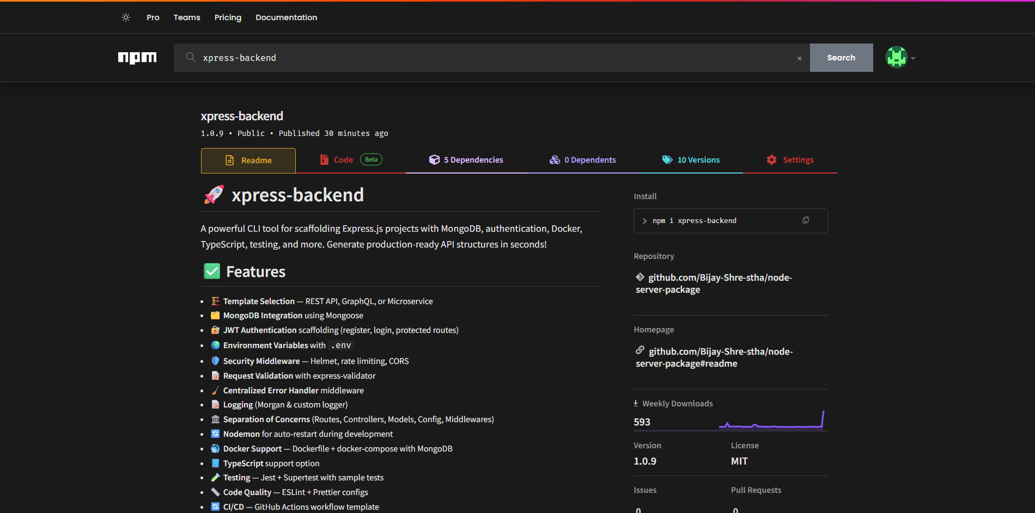This screenshot has width=1035, height=513.
Task: Click the Dependencies box icon
Action: click(434, 159)
